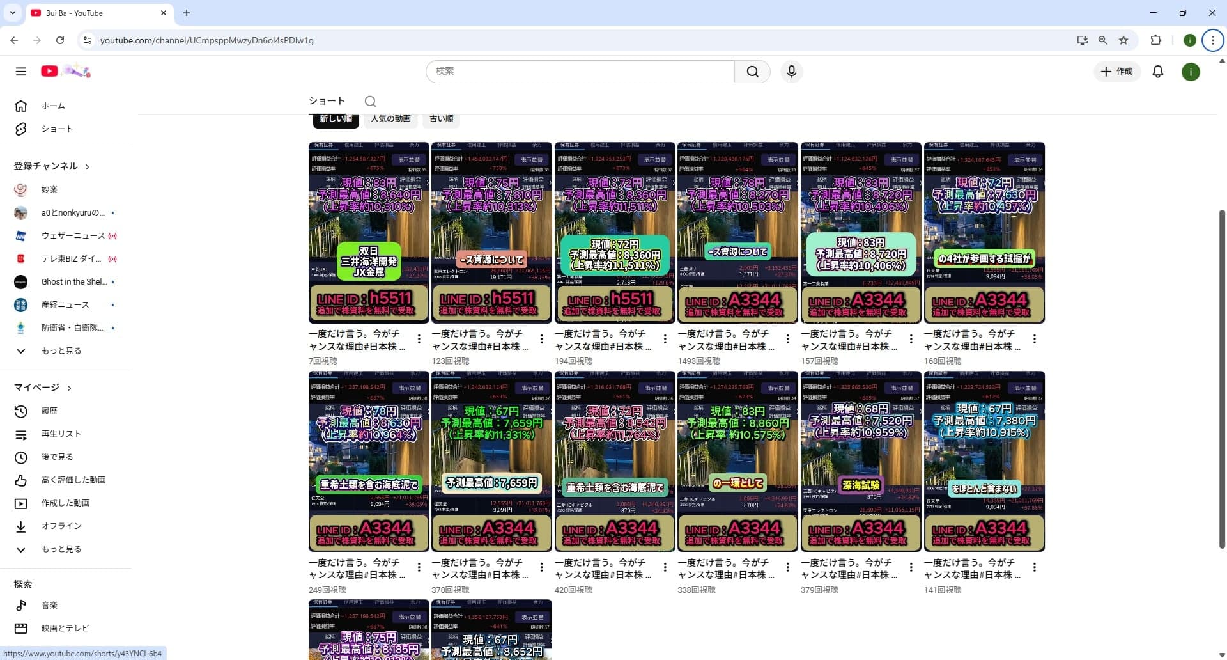
Task: View site information icon
Action: 88,40
